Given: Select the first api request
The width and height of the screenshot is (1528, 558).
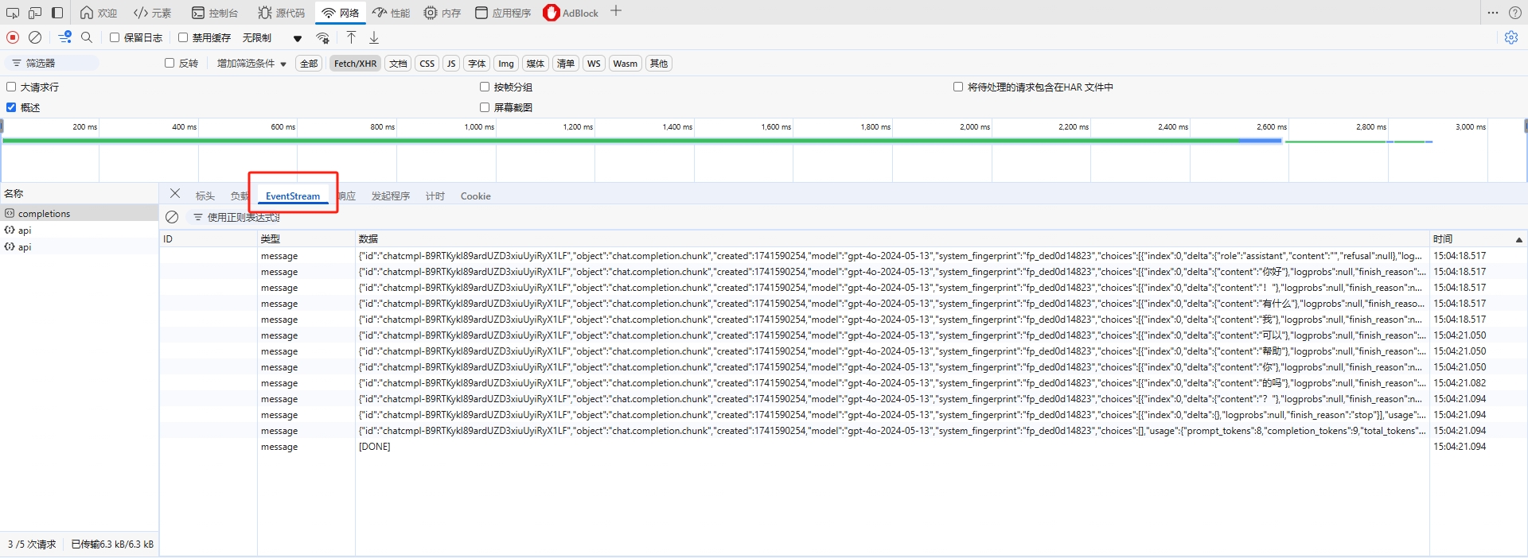Looking at the screenshot, I should tap(79, 230).
